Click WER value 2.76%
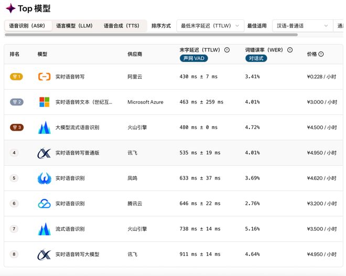 [x=253, y=204]
